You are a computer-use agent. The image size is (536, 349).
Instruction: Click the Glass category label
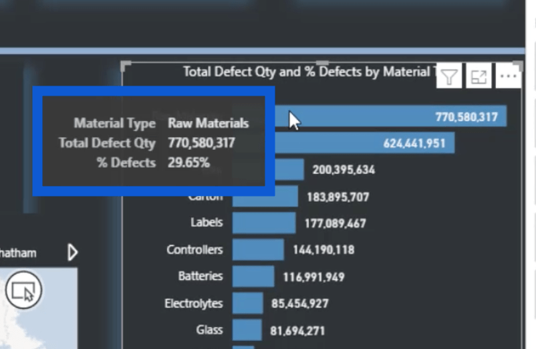pos(209,330)
